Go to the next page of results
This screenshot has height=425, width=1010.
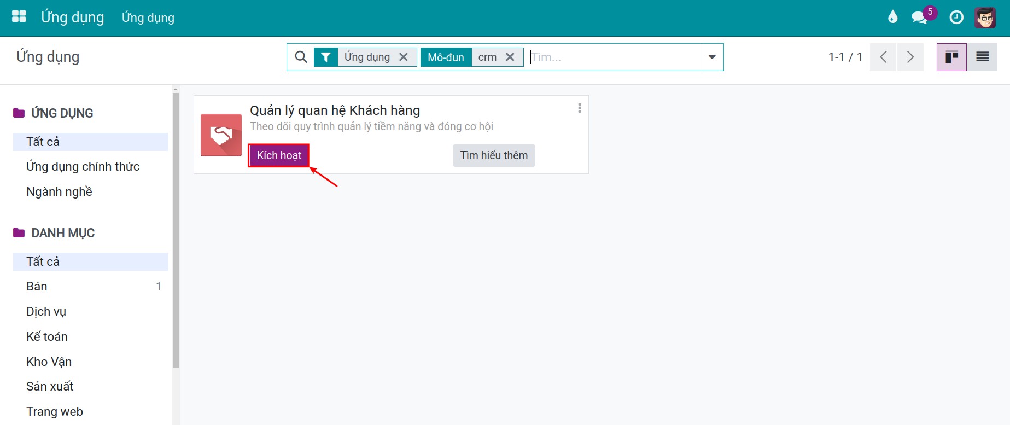(910, 57)
